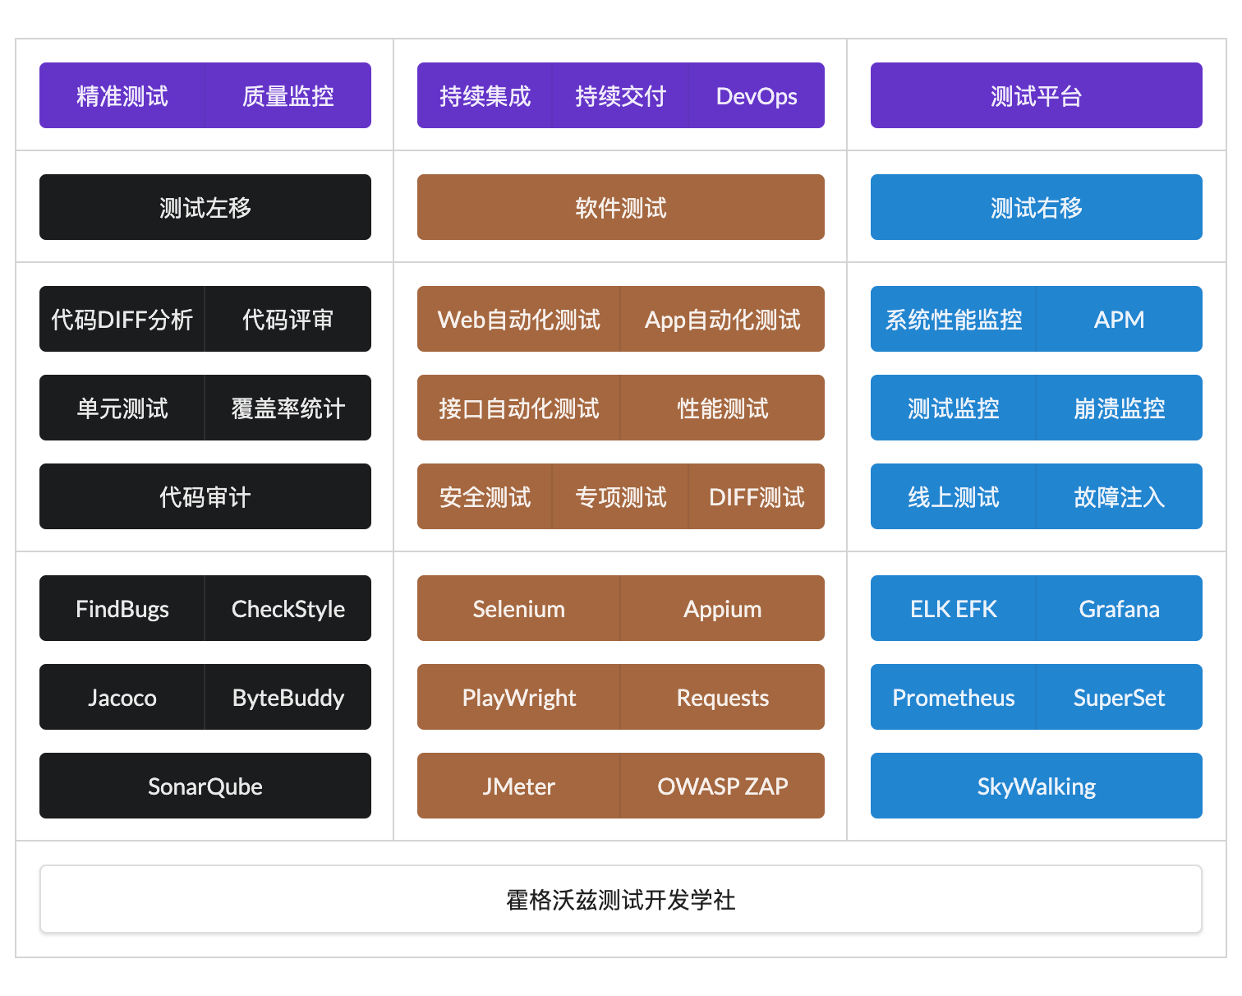The height and width of the screenshot is (996, 1242).
Task: Open 系统性能监控 button
Action: pyautogui.click(x=954, y=319)
